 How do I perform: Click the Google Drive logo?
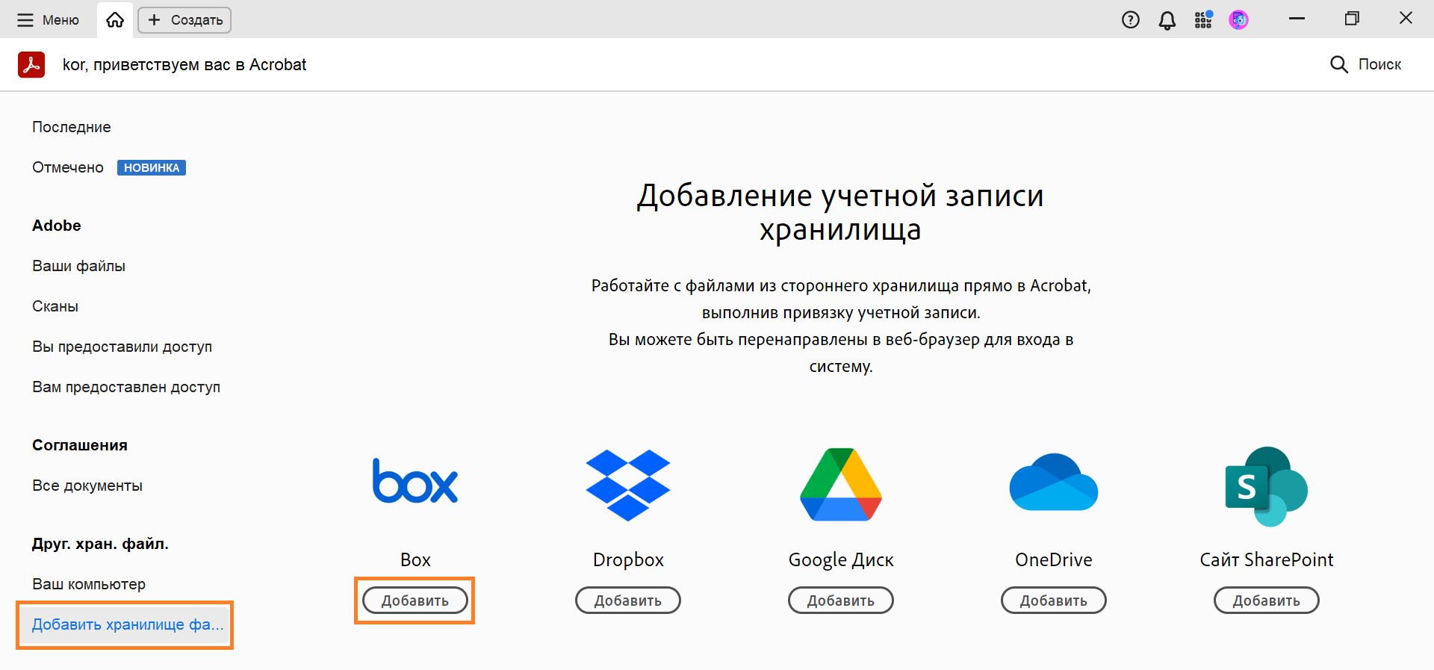841,485
